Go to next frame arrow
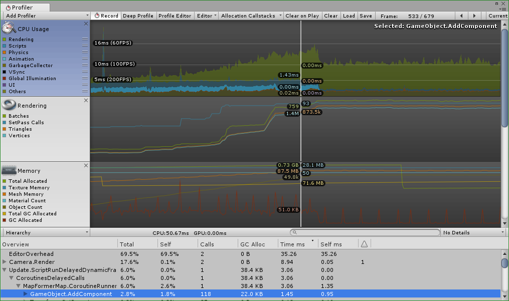 pyautogui.click(x=475, y=16)
